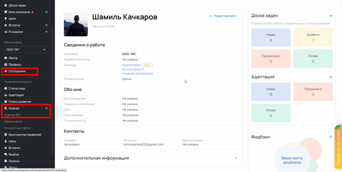Open Доска задач via arrow icon
The height and width of the screenshot is (172, 342).
click(x=330, y=16)
